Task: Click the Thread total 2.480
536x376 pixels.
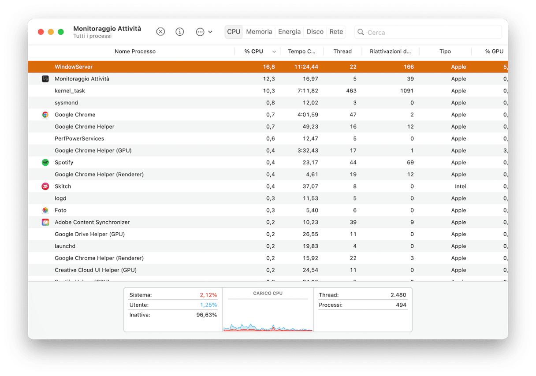Action: pos(398,295)
